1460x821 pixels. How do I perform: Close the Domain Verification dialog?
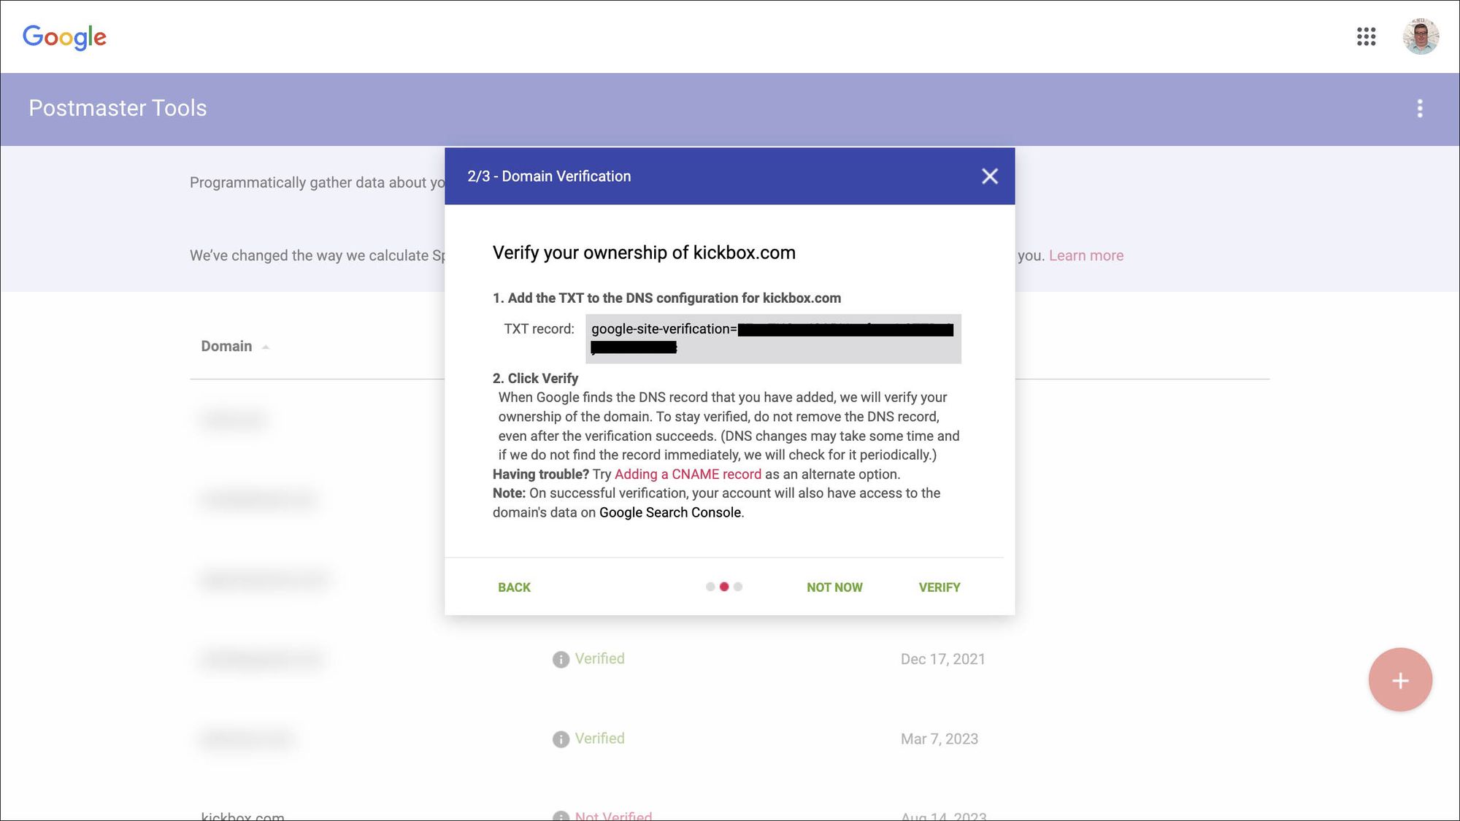(989, 177)
